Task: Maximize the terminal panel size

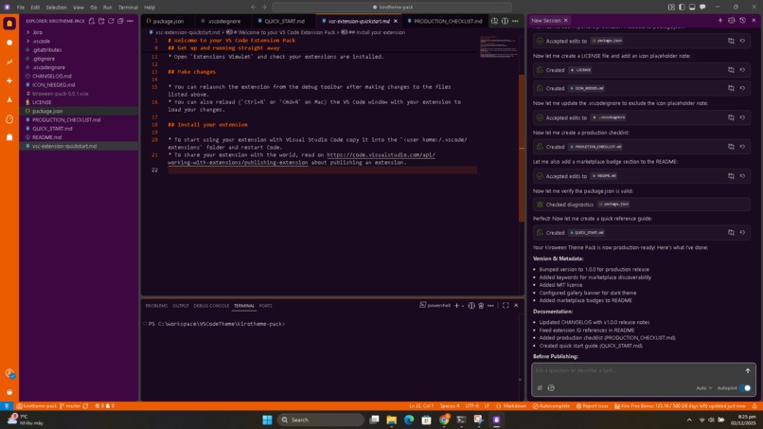Action: coord(506,305)
